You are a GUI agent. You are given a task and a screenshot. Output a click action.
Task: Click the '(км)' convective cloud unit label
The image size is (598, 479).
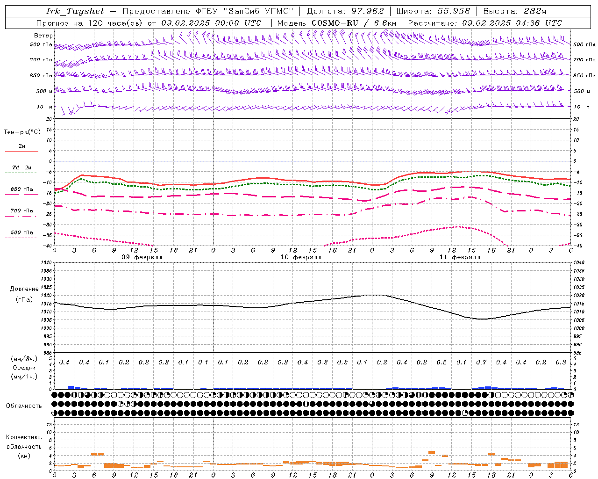click(24, 455)
